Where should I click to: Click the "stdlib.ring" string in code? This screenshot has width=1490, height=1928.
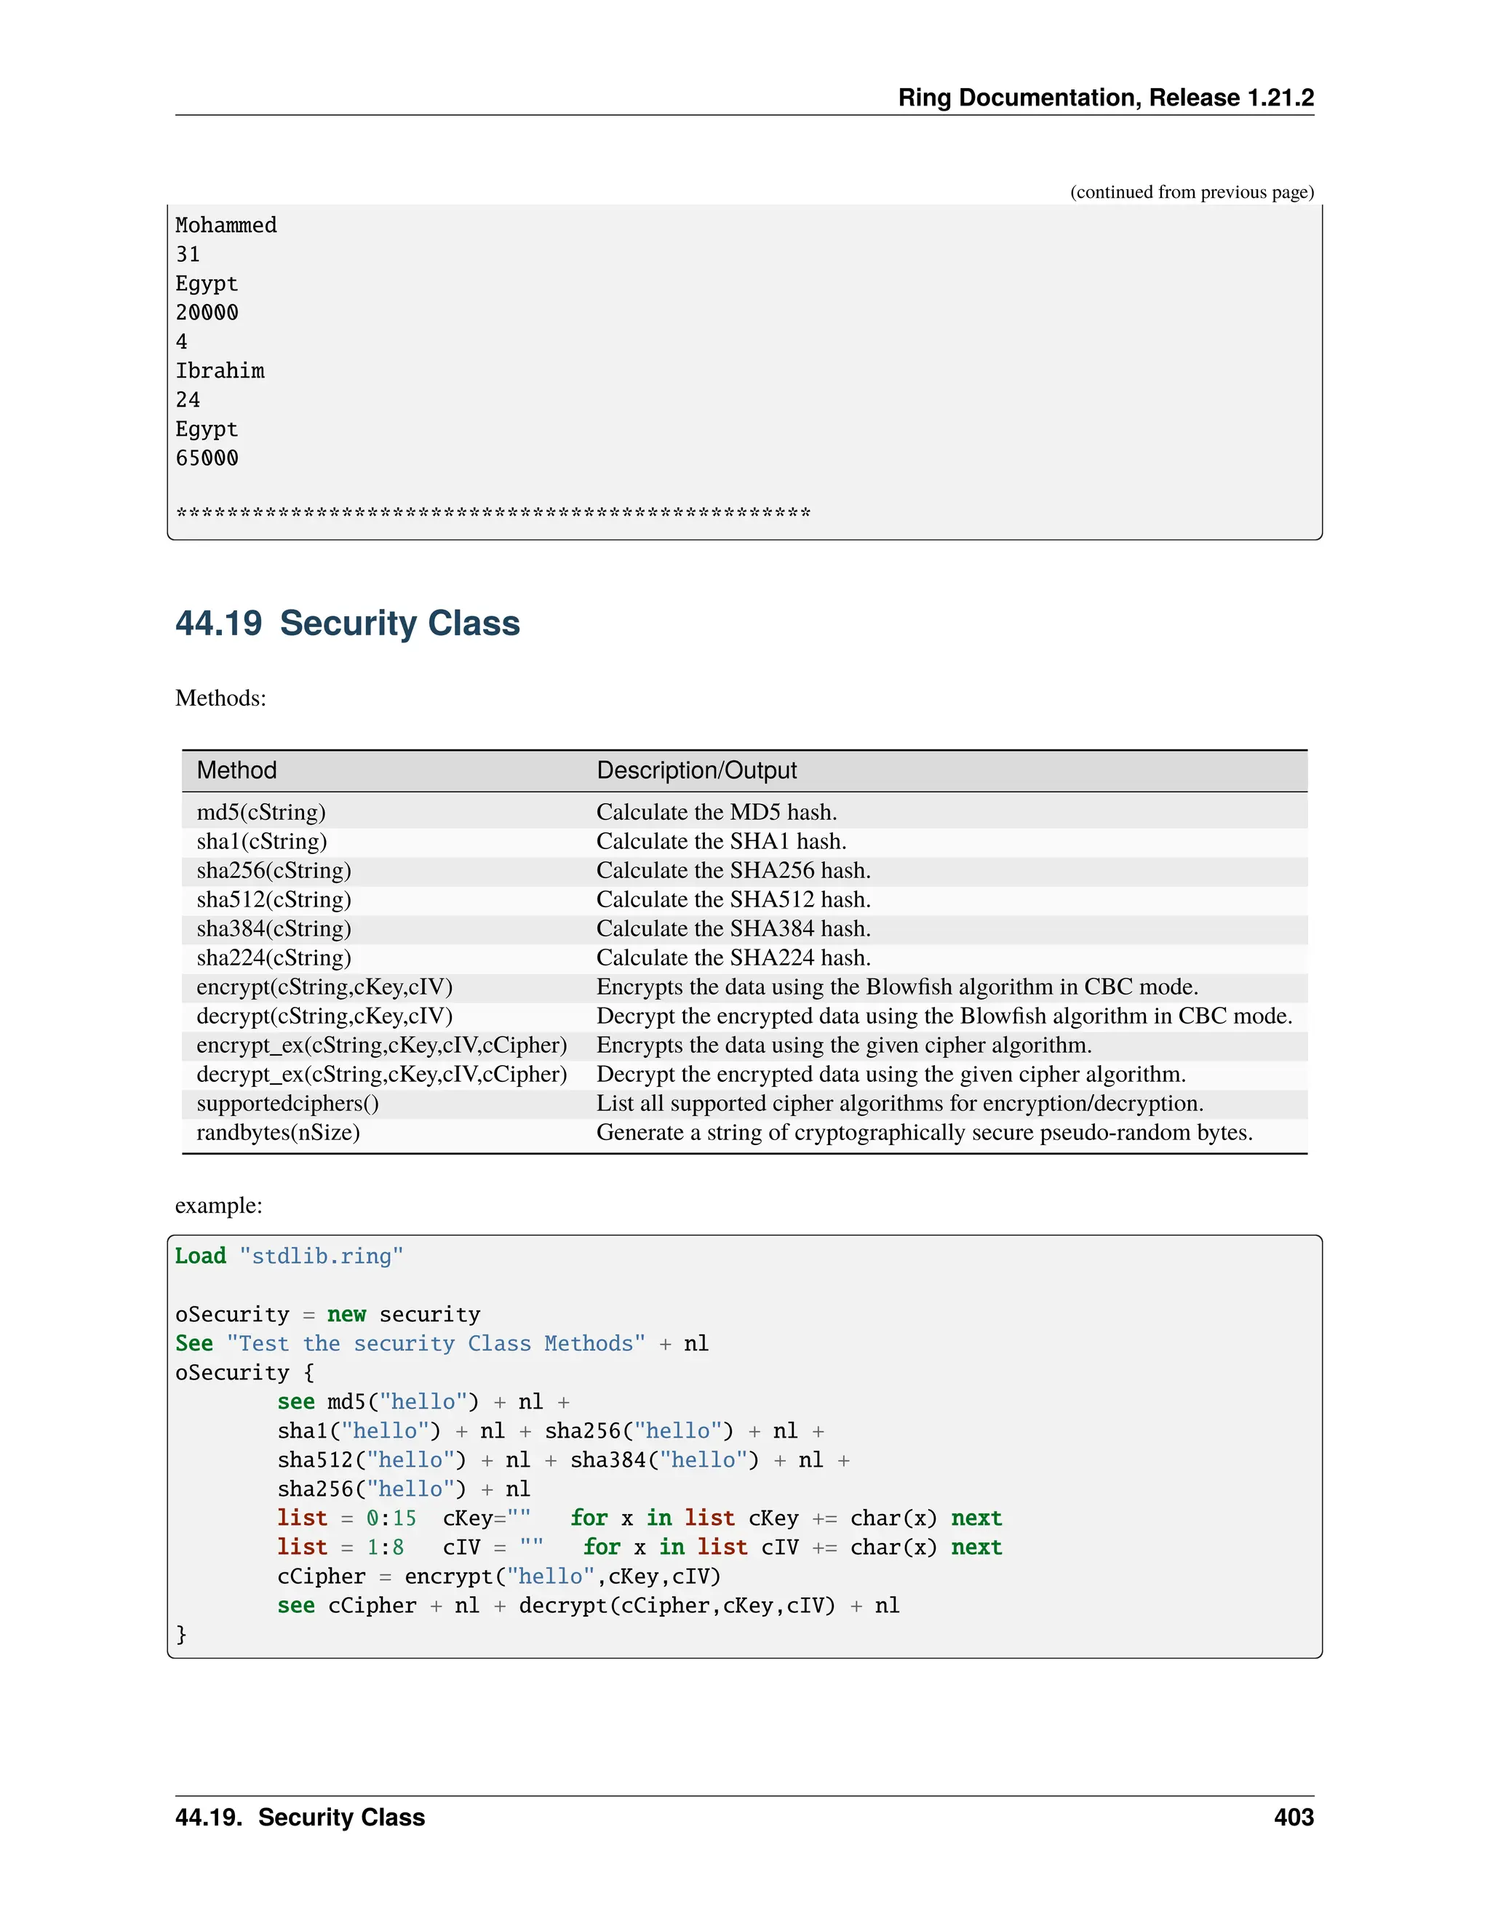(x=322, y=1256)
